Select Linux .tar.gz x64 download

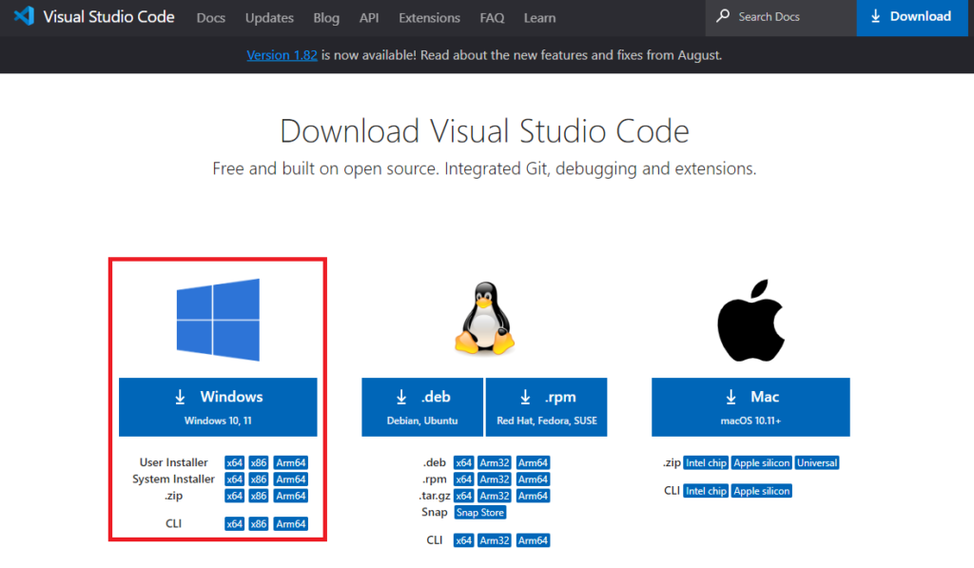(463, 496)
